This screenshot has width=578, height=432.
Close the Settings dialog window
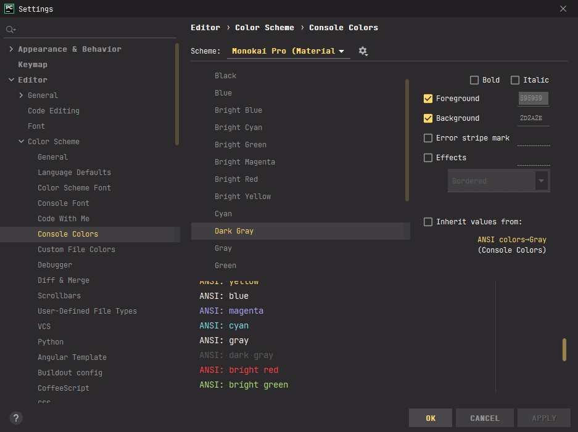pos(563,9)
